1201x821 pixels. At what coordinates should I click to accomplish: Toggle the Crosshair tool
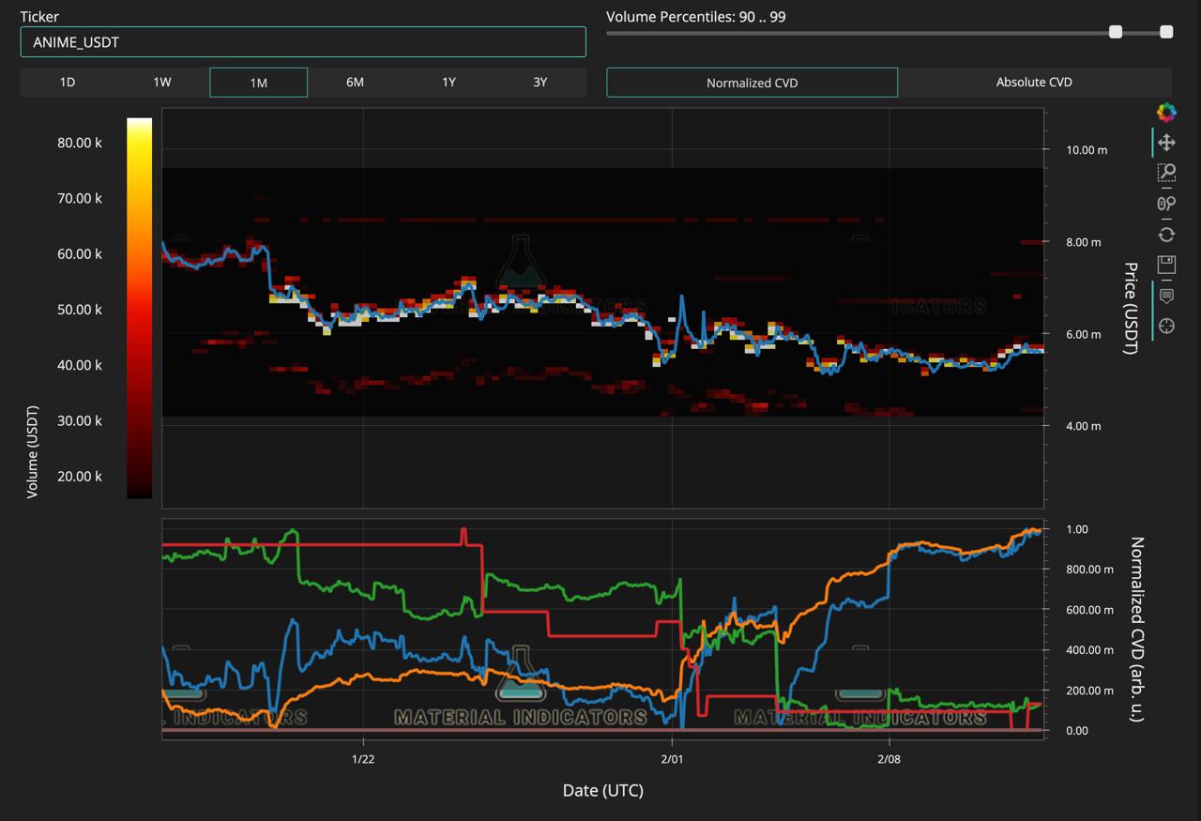[x=1166, y=327]
